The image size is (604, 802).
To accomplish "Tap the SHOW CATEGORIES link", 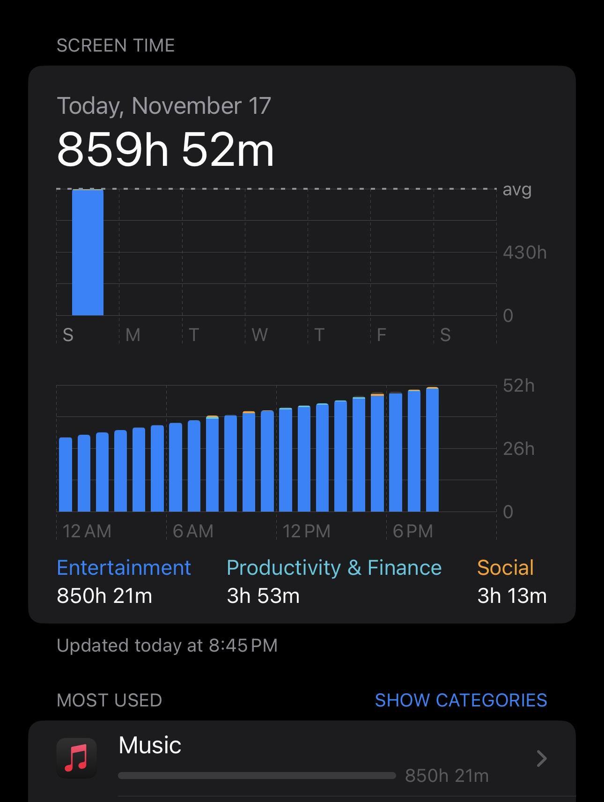I will point(461,700).
